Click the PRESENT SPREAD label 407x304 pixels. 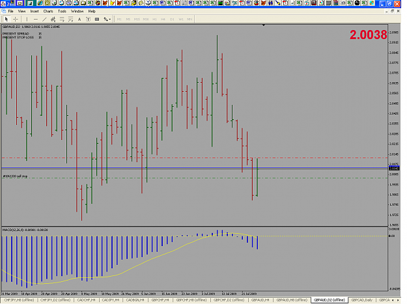click(x=16, y=34)
